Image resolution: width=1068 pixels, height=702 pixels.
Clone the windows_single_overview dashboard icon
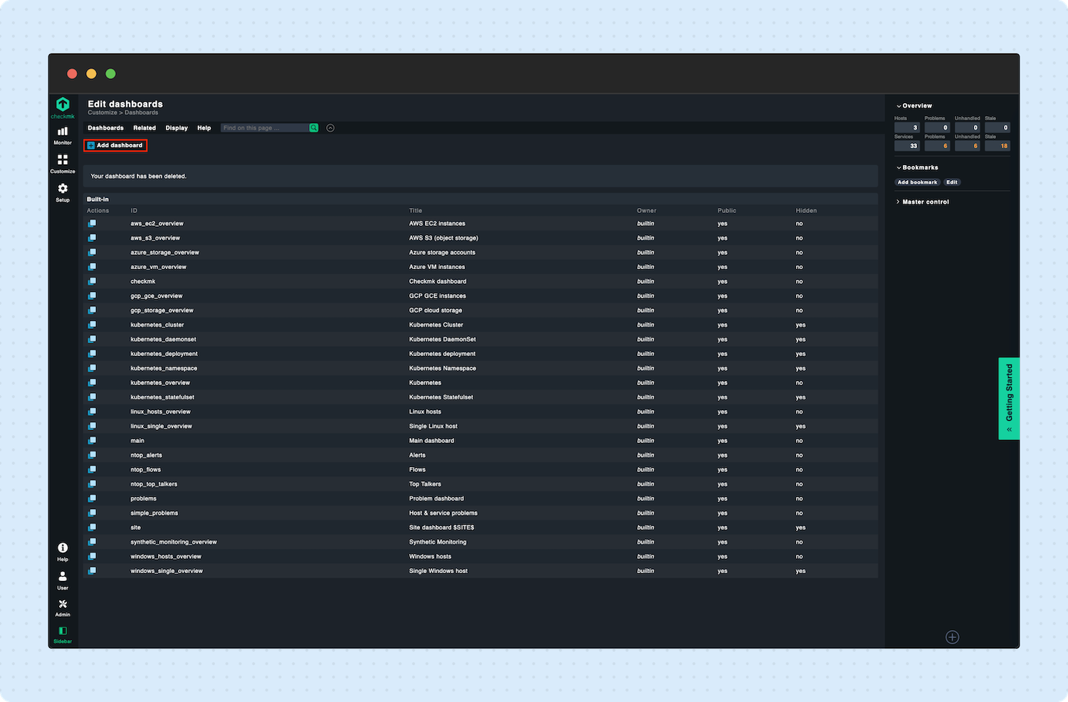point(92,571)
